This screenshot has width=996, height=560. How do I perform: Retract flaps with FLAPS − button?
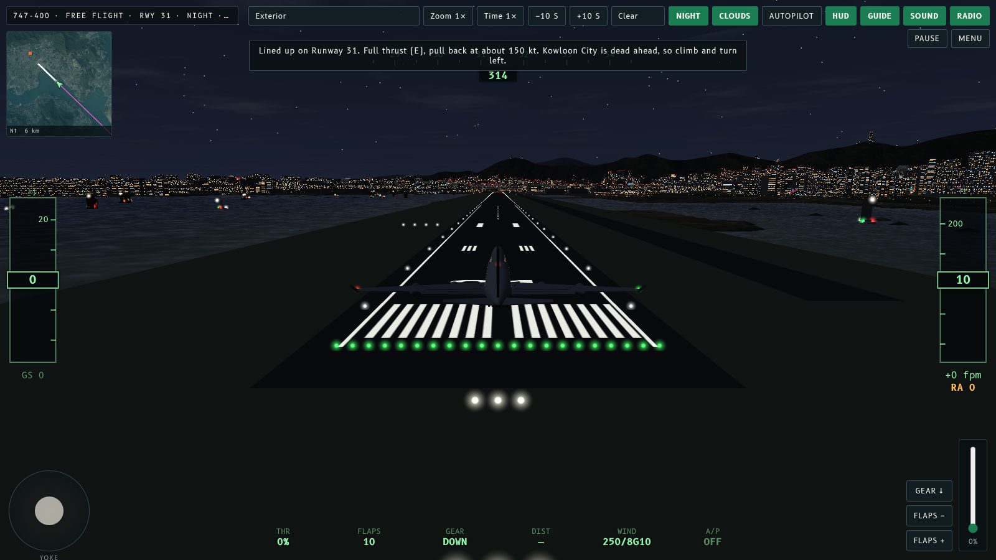929,516
